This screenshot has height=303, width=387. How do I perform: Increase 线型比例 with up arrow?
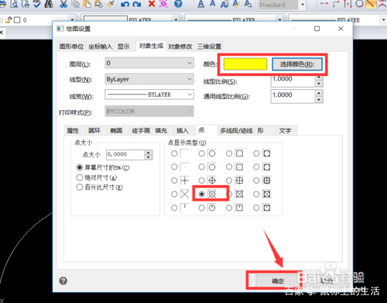tap(319, 77)
